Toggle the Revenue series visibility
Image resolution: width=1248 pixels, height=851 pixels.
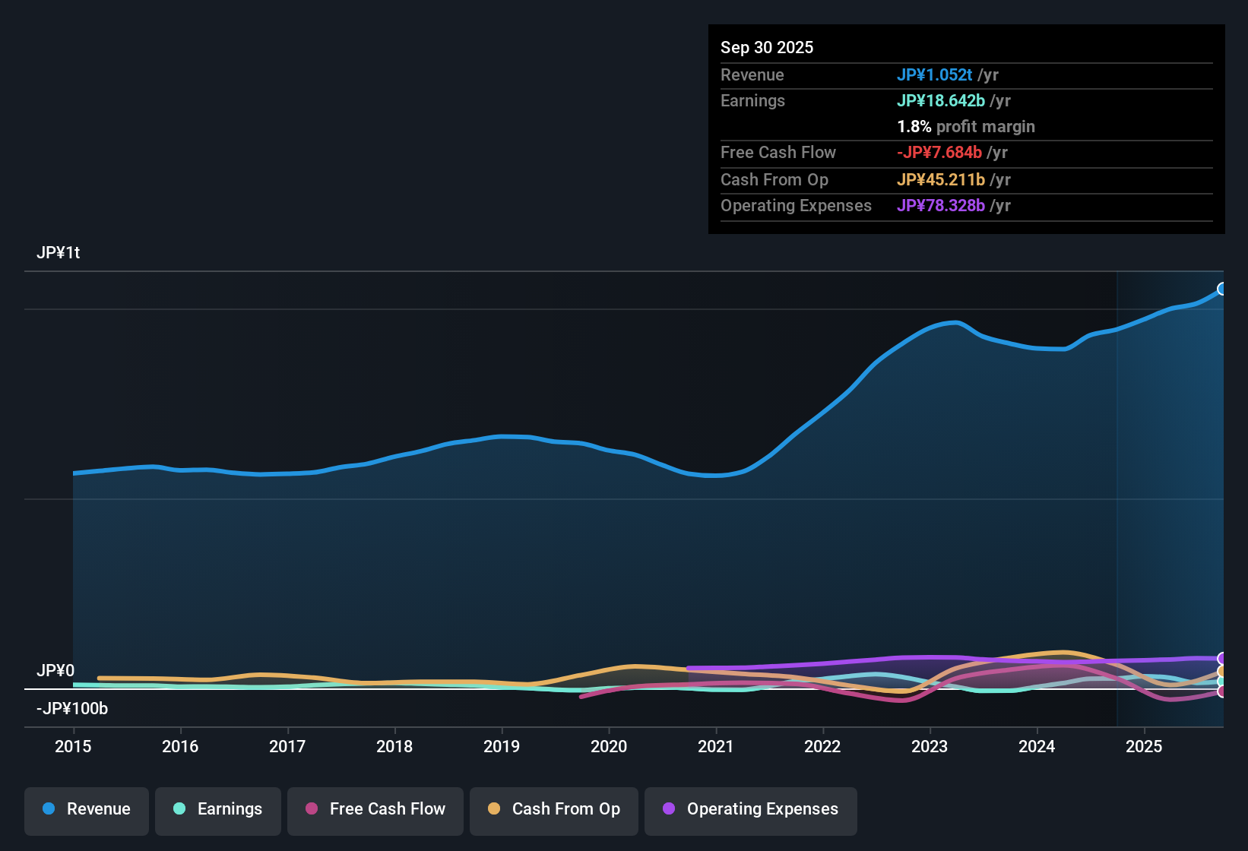pyautogui.click(x=86, y=809)
